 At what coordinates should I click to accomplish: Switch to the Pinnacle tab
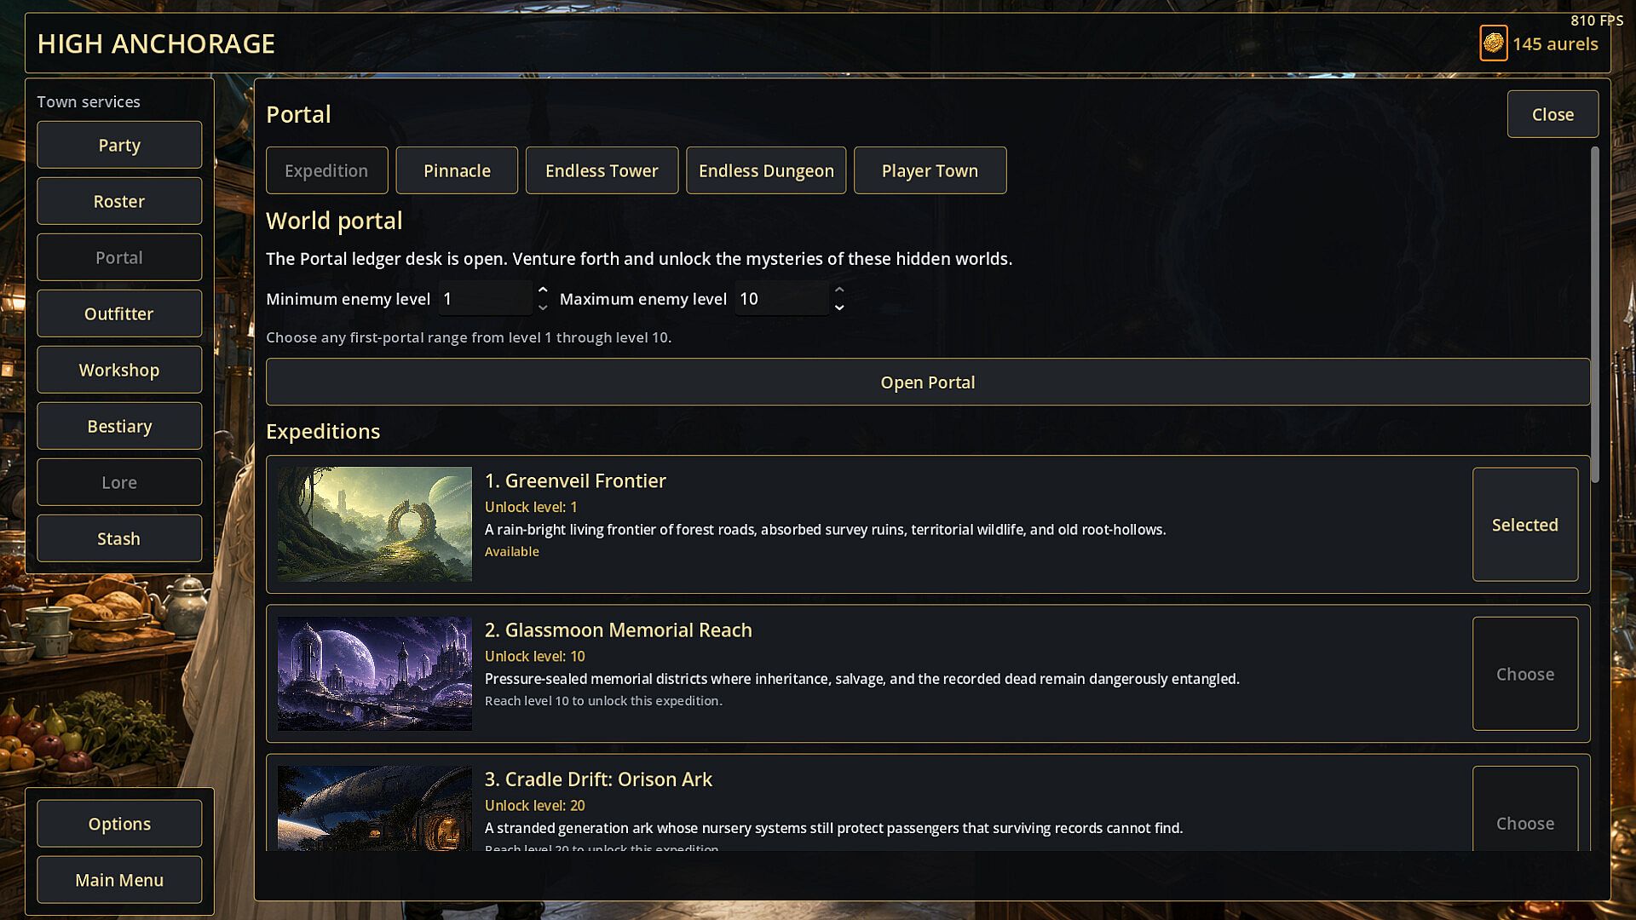coord(457,170)
